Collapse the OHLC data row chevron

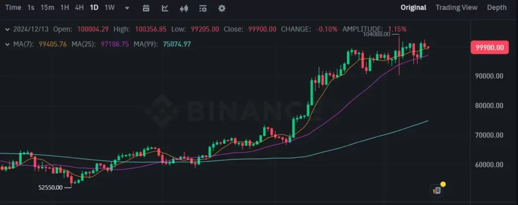7,29
